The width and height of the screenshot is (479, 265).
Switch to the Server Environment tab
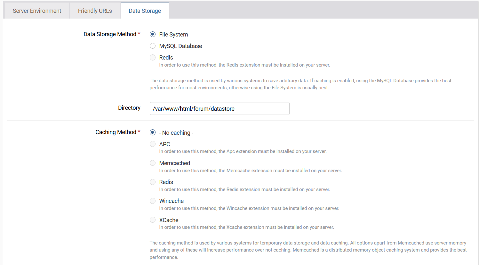(37, 11)
